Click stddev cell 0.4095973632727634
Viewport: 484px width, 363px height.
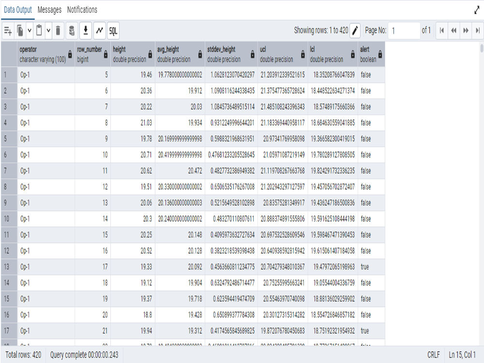[231, 235]
